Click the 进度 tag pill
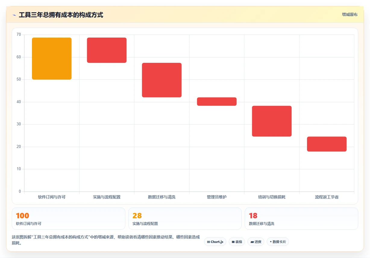Image resolution: width=370 pixels, height=258 pixels. tap(256, 242)
